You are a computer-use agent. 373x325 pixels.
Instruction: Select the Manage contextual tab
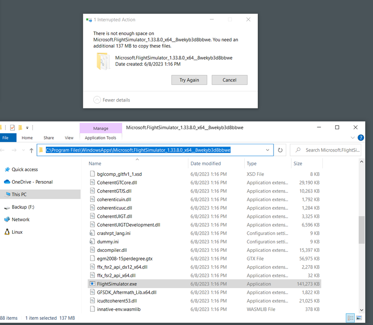point(101,128)
